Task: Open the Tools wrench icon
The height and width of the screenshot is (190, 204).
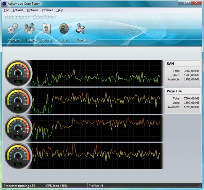Action: click(81, 29)
